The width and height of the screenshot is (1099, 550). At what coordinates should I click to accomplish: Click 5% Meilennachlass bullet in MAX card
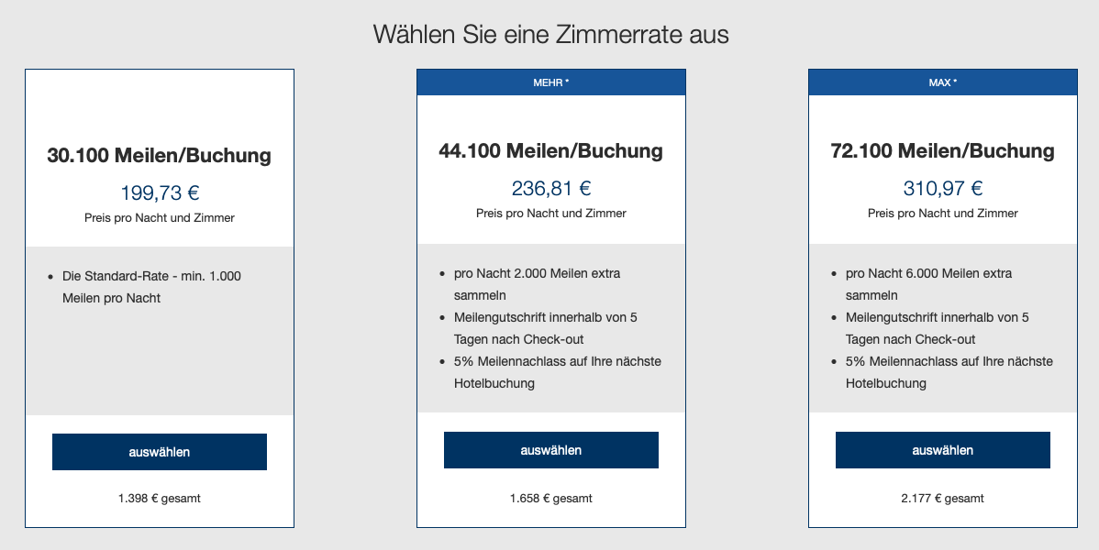pyautogui.click(x=949, y=372)
